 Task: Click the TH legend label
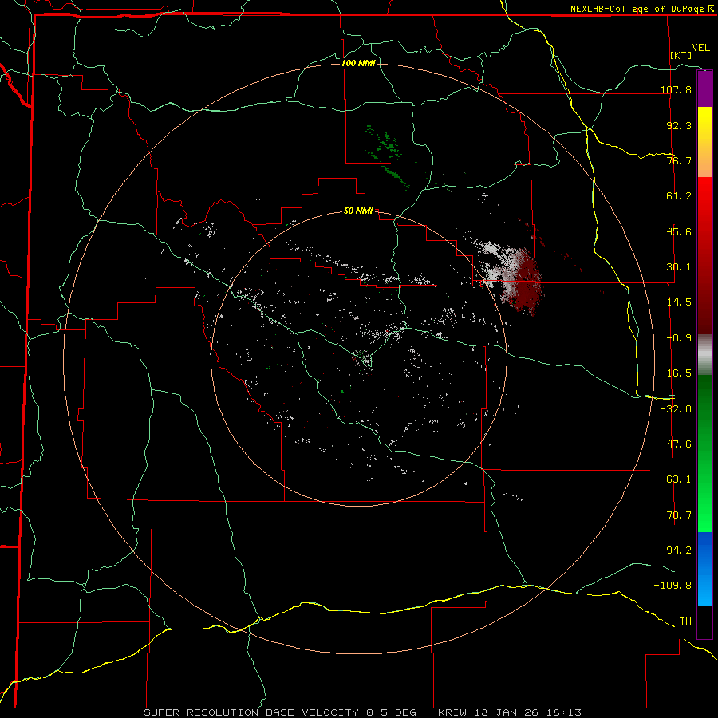(x=685, y=621)
